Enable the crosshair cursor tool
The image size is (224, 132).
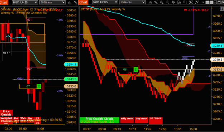tap(173, 2)
